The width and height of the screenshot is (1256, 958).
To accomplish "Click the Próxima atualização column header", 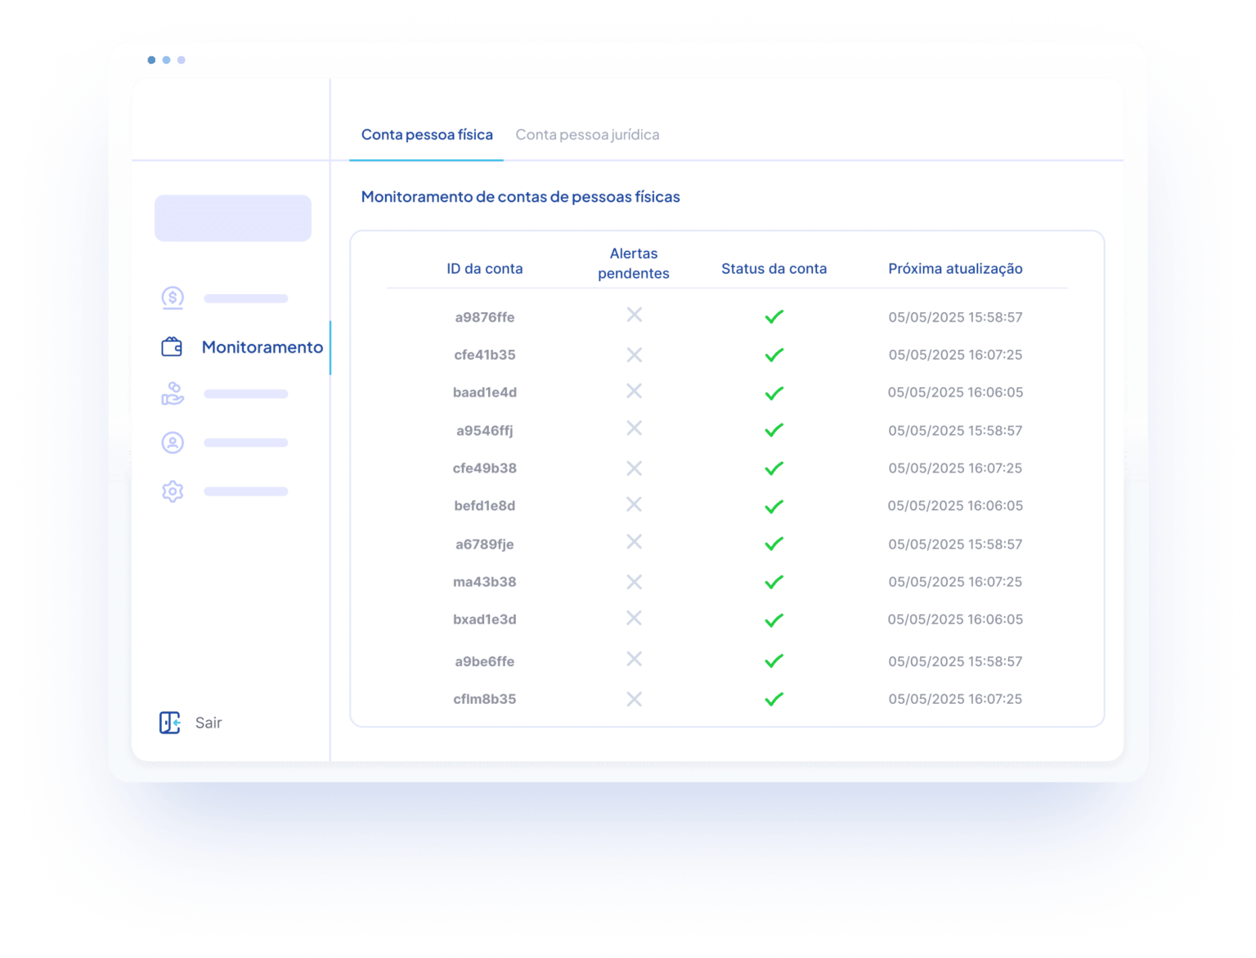I will (955, 268).
